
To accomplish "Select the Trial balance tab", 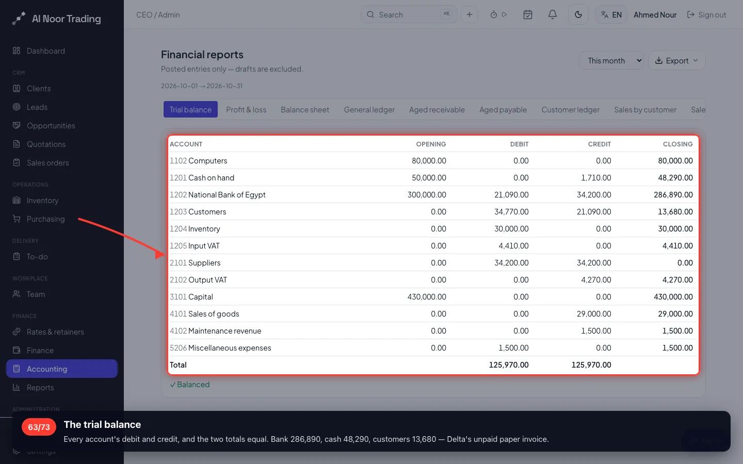I will pos(190,109).
